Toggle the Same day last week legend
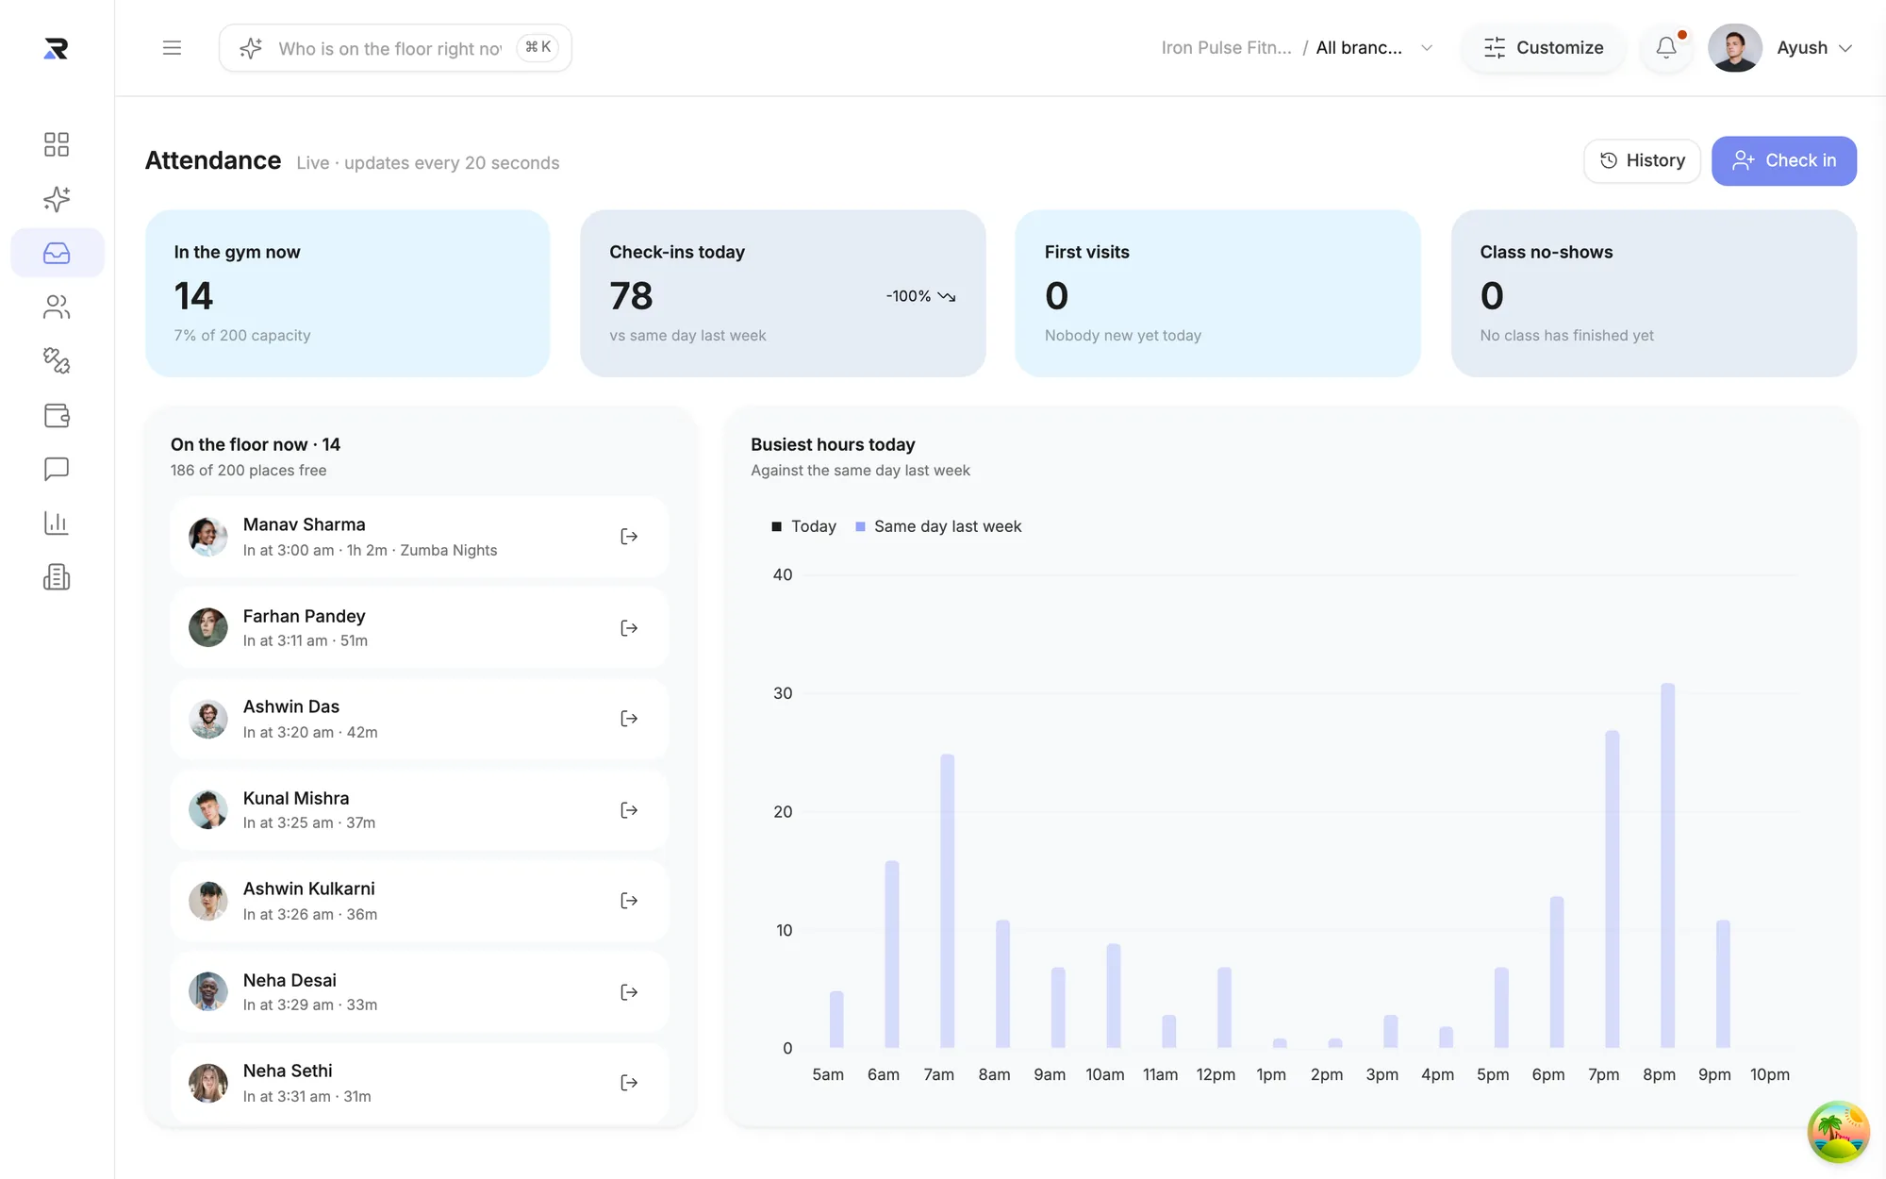The width and height of the screenshot is (1886, 1179). click(x=938, y=526)
